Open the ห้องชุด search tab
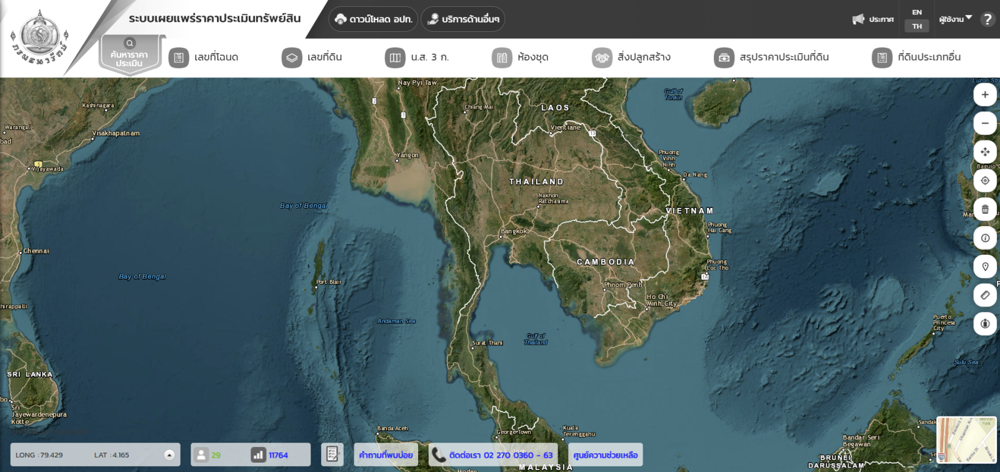Image resolution: width=1000 pixels, height=472 pixels. 520,57
